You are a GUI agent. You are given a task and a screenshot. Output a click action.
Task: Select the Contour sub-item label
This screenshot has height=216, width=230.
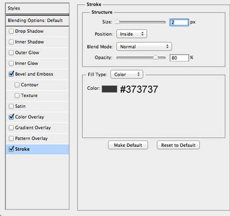[x=30, y=85]
